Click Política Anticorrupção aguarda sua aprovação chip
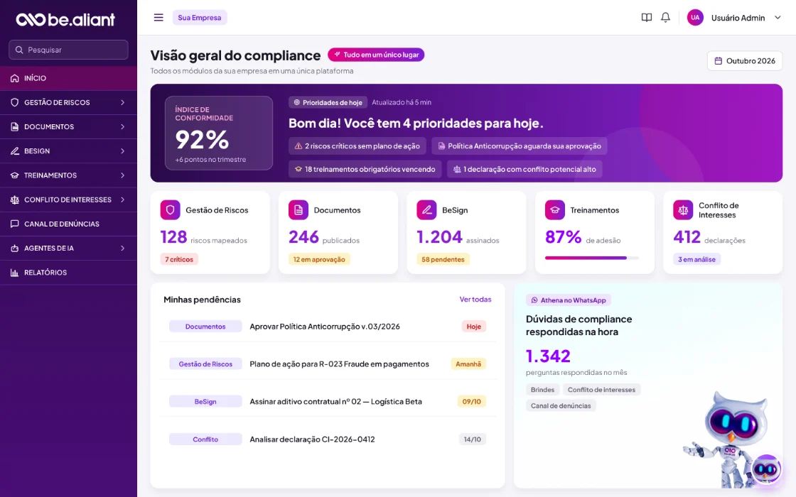The width and height of the screenshot is (796, 497). pyautogui.click(x=520, y=146)
